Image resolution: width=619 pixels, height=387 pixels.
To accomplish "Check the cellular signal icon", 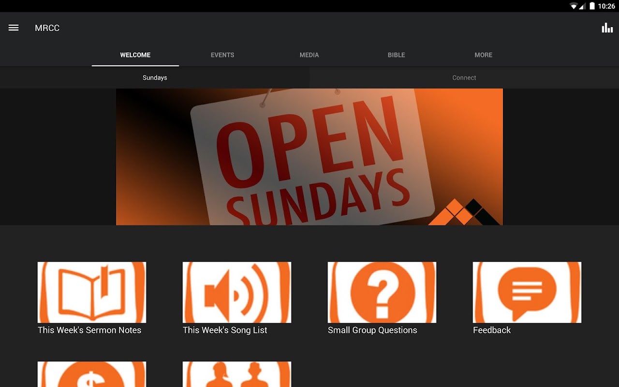I will pyautogui.click(x=583, y=6).
